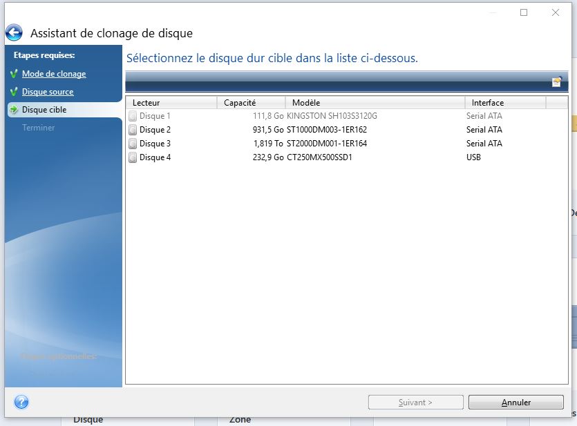The width and height of the screenshot is (577, 426).
Task: Click the KINGSTON SH103S3120G model cell
Action: pyautogui.click(x=332, y=116)
